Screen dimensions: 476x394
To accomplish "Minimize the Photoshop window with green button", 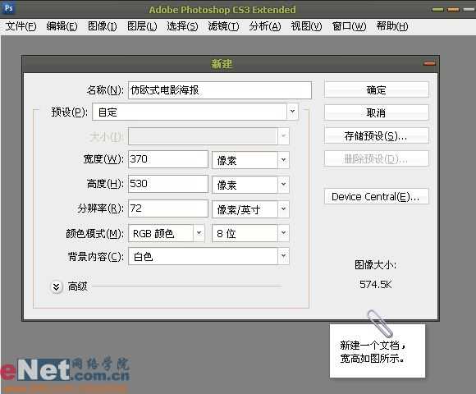I will 437,9.
